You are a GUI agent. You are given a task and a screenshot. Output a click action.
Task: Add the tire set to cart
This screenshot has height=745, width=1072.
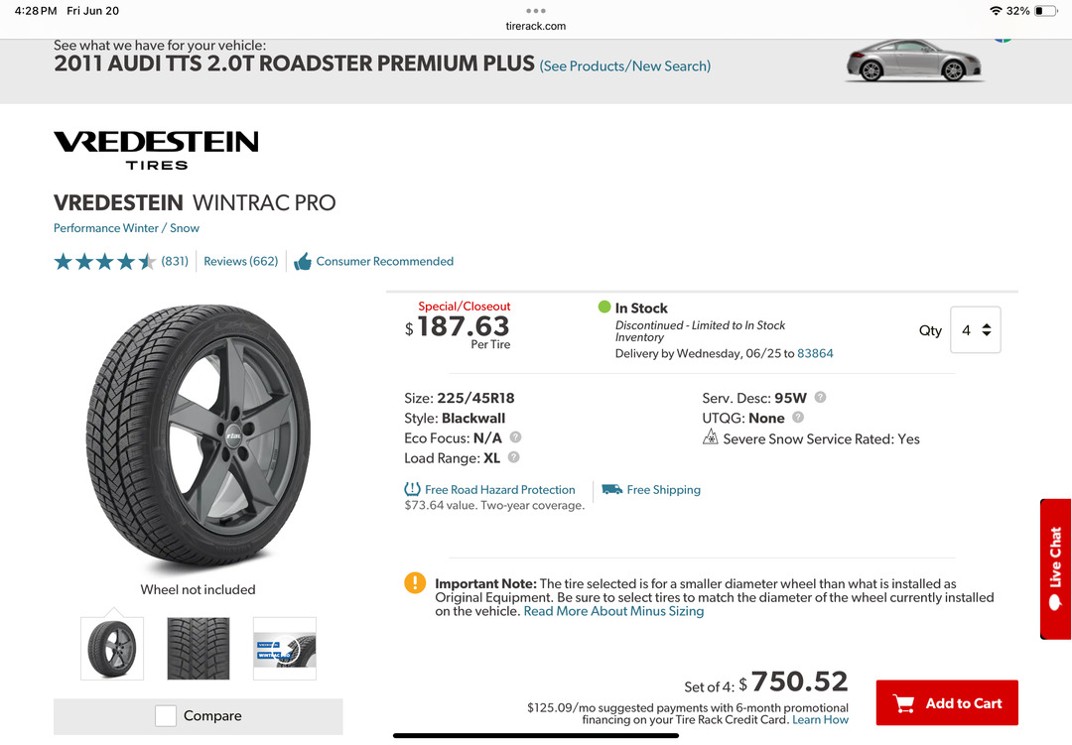point(946,703)
